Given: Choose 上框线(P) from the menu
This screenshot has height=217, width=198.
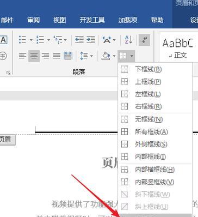Looking at the screenshot, I should (155, 82).
